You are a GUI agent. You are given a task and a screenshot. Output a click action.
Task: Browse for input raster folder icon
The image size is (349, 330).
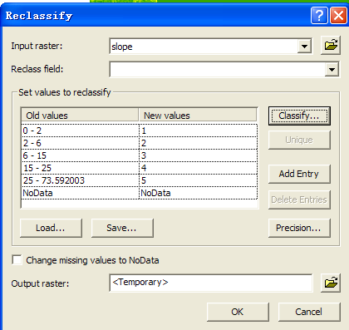click(x=331, y=46)
